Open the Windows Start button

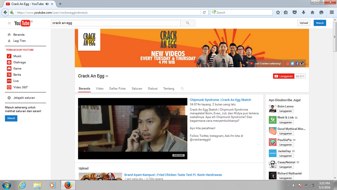point(6,185)
